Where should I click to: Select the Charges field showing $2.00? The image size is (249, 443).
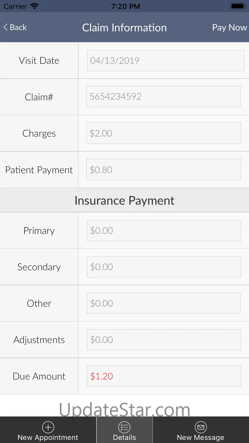[x=164, y=133]
